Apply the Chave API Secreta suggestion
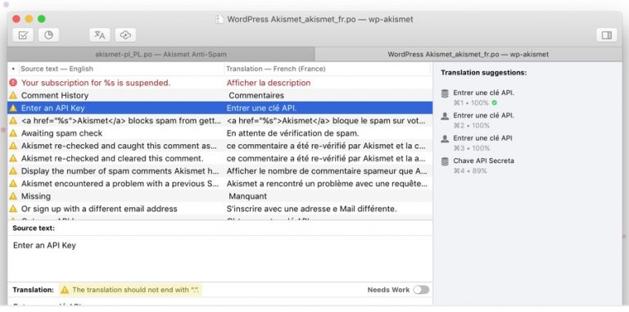The height and width of the screenshot is (312, 629). tap(483, 165)
